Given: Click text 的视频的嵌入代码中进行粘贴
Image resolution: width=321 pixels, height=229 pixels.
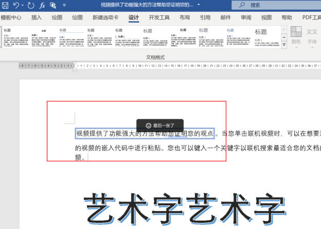Looking at the screenshot, I should pos(118,148).
